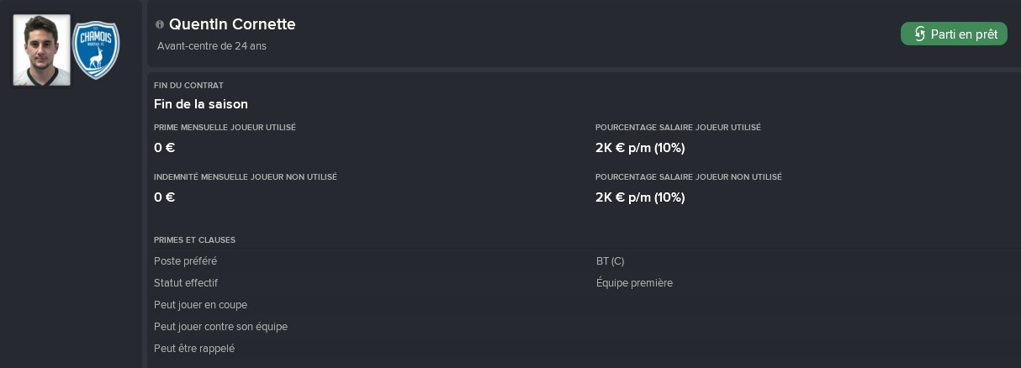Click the Avant-centre de 24 ans subtitle
The width and height of the screenshot is (1021, 368).
pyautogui.click(x=212, y=46)
